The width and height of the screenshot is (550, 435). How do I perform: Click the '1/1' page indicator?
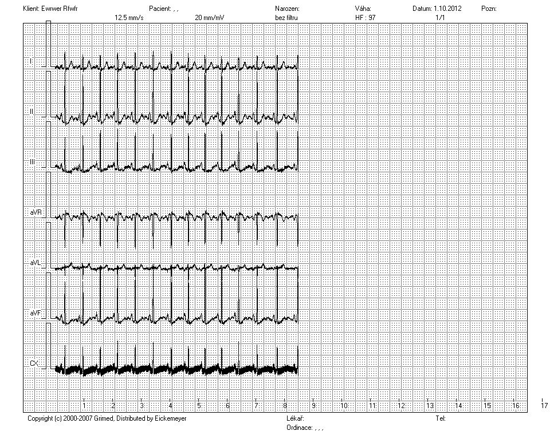click(x=440, y=18)
